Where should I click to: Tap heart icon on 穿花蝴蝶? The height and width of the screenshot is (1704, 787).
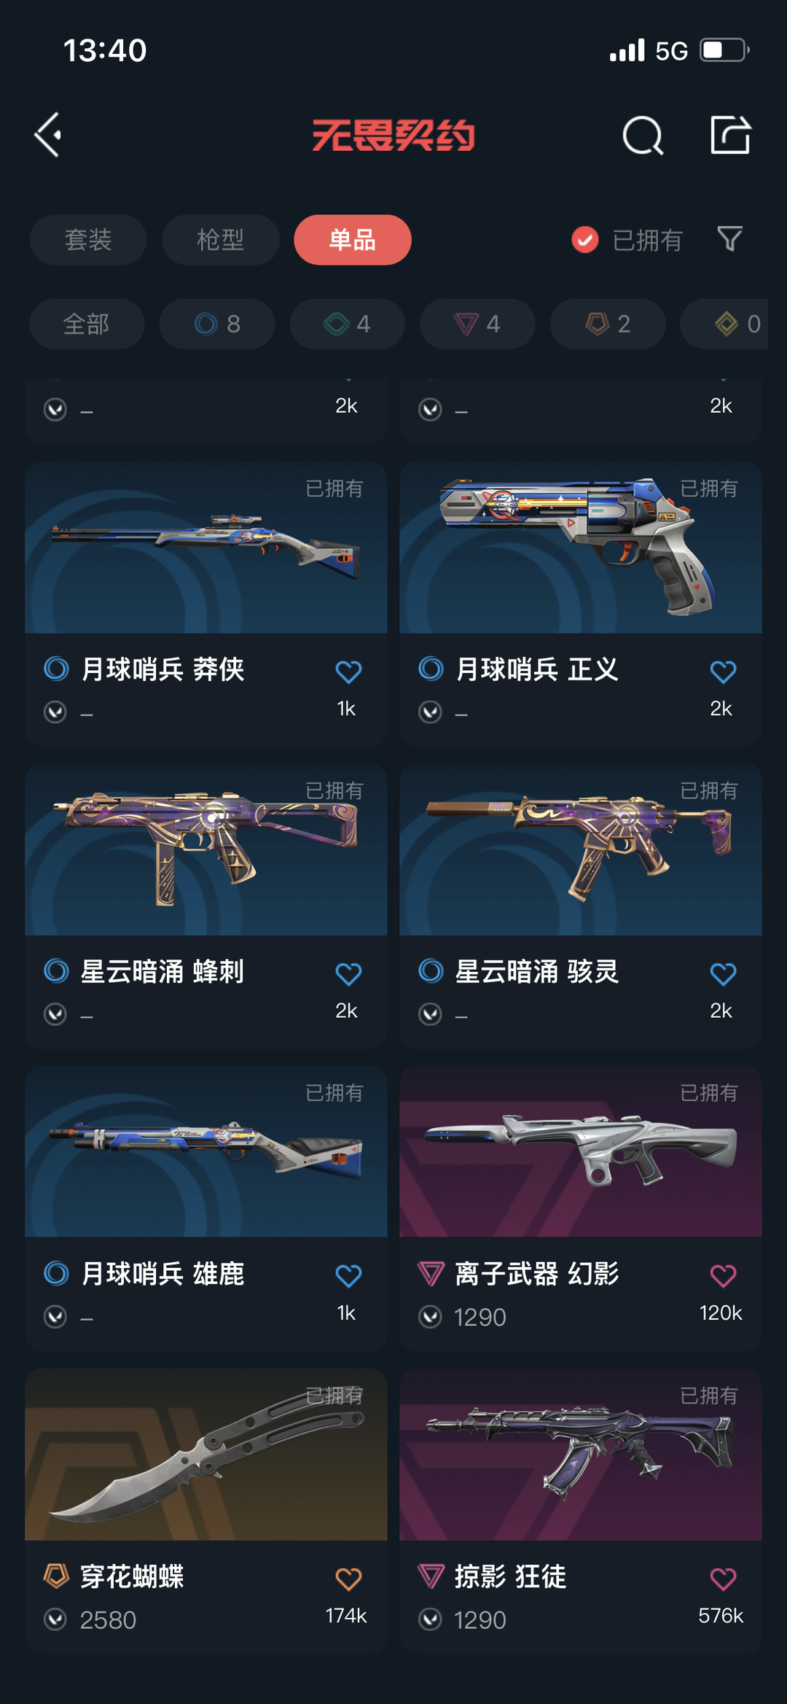348,1579
